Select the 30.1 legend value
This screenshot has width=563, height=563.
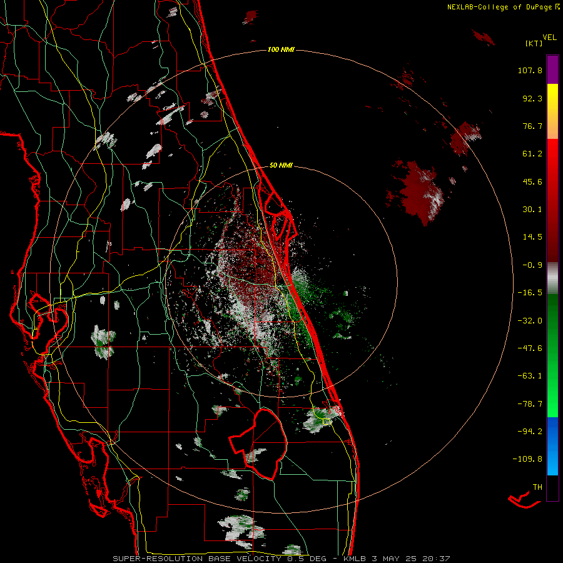(532, 210)
